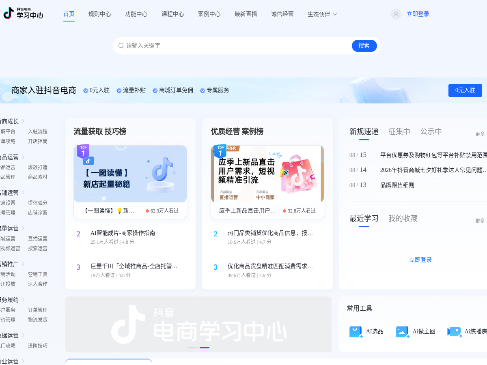
Task: Open 爆款打造 sidebar link
Action: [38, 167]
